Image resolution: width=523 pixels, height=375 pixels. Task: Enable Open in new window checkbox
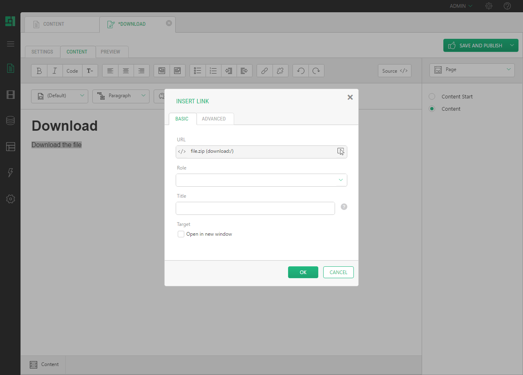(181, 234)
